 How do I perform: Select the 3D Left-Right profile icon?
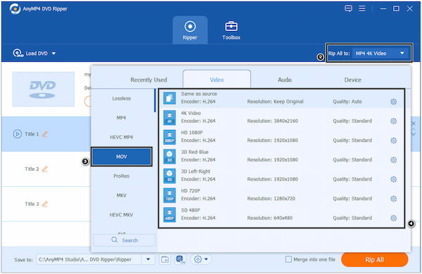tap(170, 176)
